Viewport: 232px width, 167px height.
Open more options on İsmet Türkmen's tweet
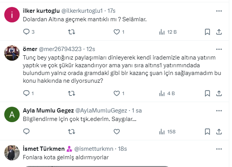219,148
